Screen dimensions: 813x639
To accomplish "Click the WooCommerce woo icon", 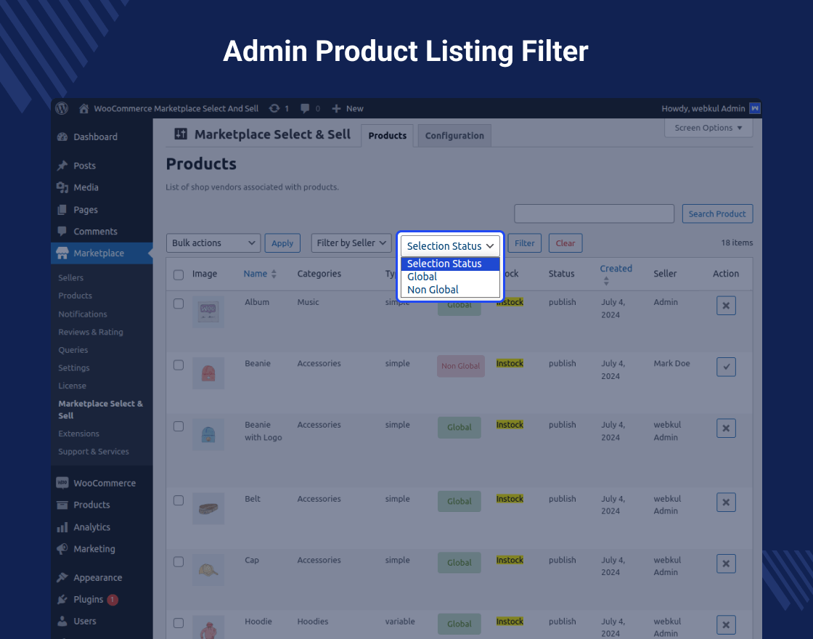I will 62,483.
